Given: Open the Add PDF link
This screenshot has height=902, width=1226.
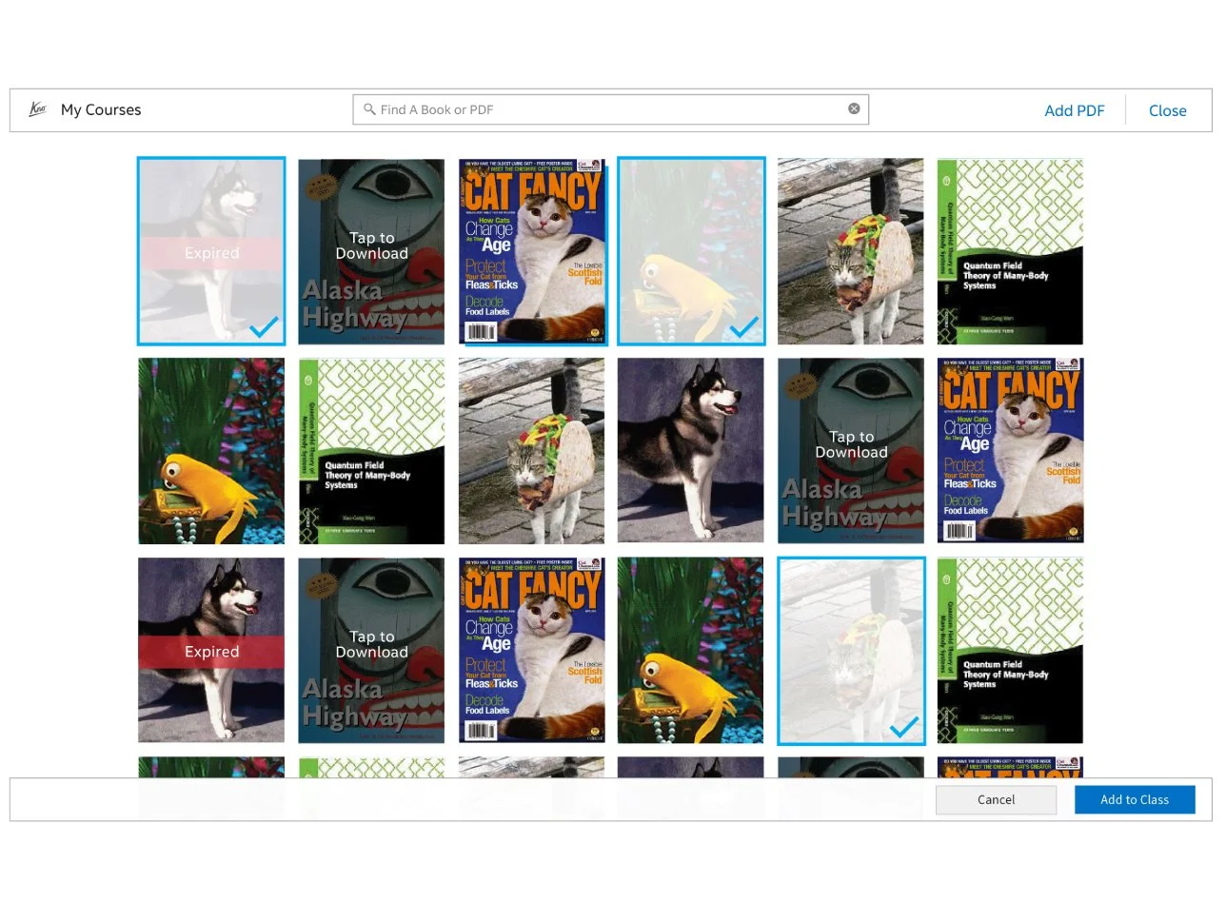Looking at the screenshot, I should point(1075,110).
